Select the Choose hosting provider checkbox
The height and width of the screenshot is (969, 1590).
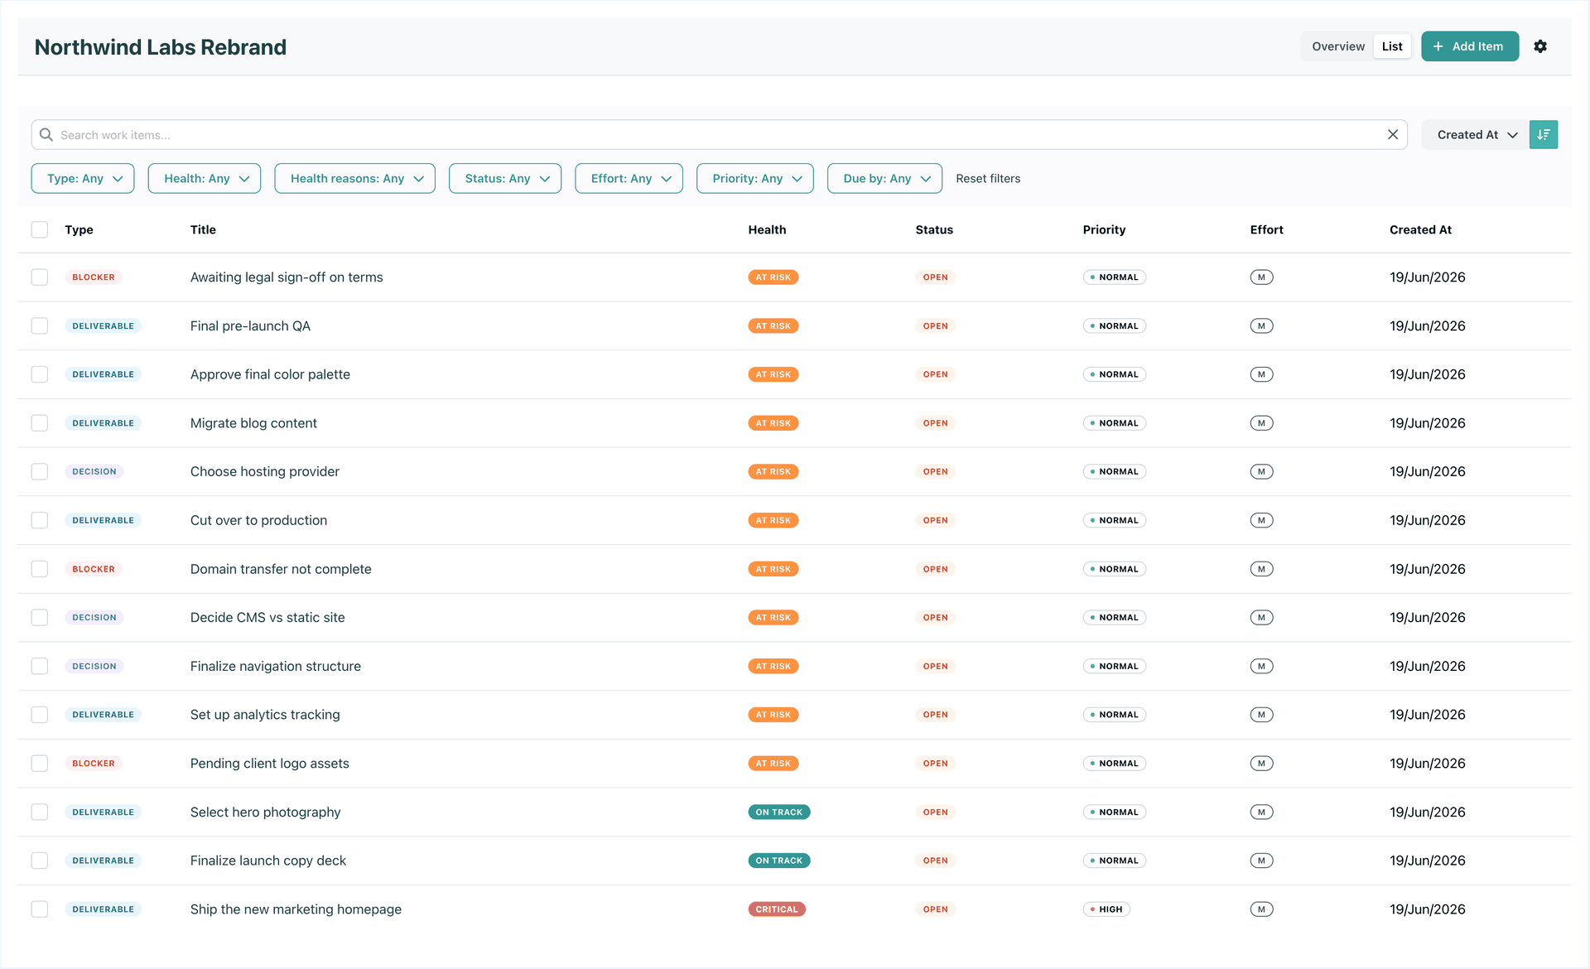pyautogui.click(x=40, y=471)
